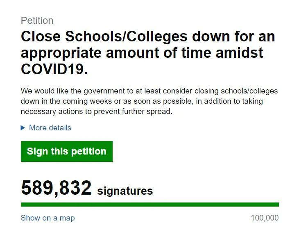The width and height of the screenshot is (308, 232).
Task: Select the 589,832 signature count
Action: coord(56,188)
